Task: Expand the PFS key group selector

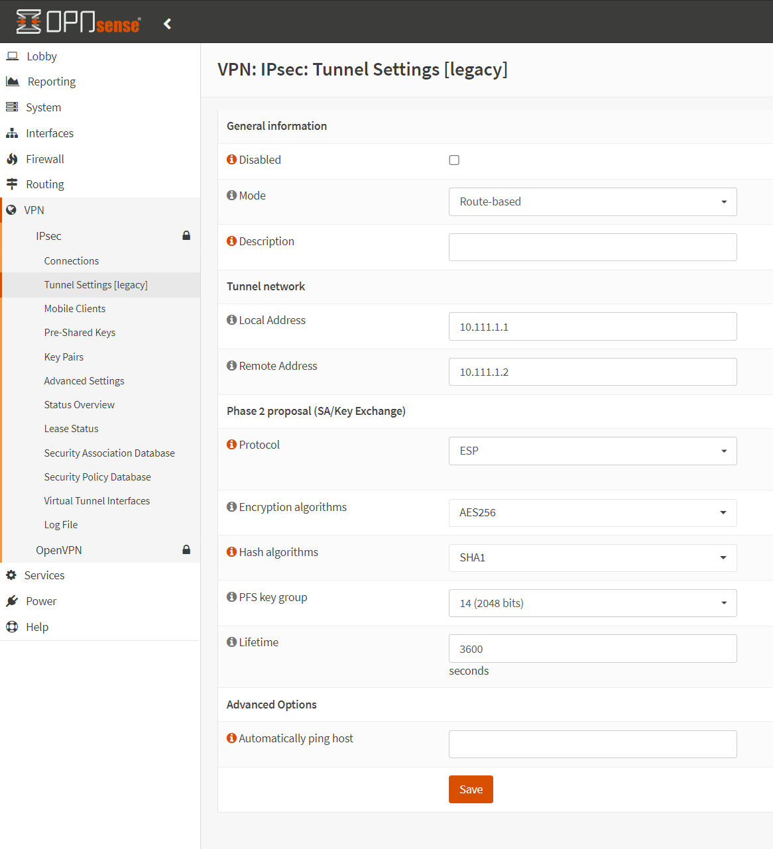Action: coord(592,602)
